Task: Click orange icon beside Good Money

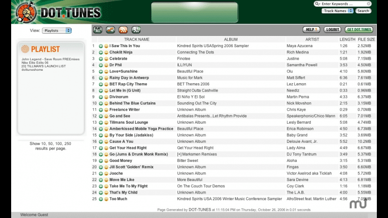Action: 106,161
